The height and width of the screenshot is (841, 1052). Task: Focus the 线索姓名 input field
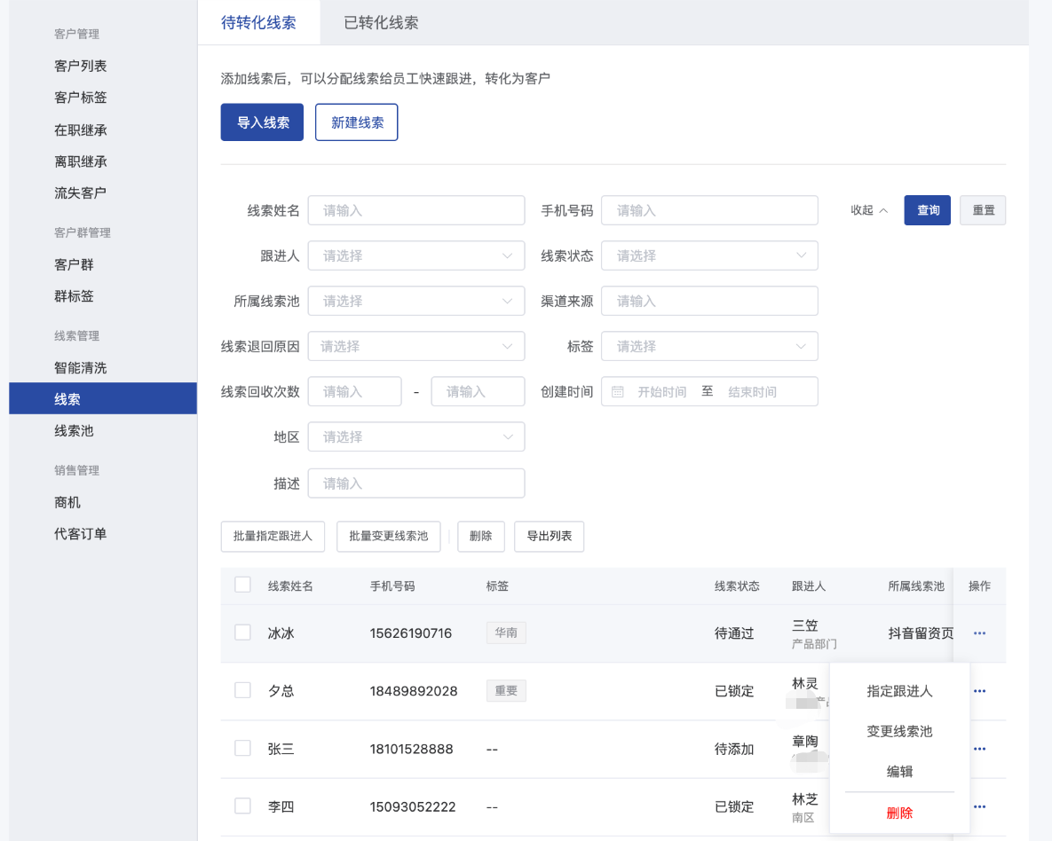416,210
